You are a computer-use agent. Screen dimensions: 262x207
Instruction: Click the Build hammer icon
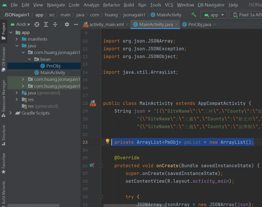tap(194, 15)
